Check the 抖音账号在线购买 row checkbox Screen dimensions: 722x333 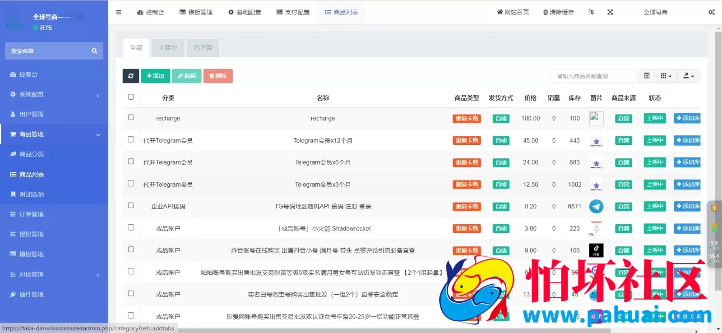[x=131, y=249]
